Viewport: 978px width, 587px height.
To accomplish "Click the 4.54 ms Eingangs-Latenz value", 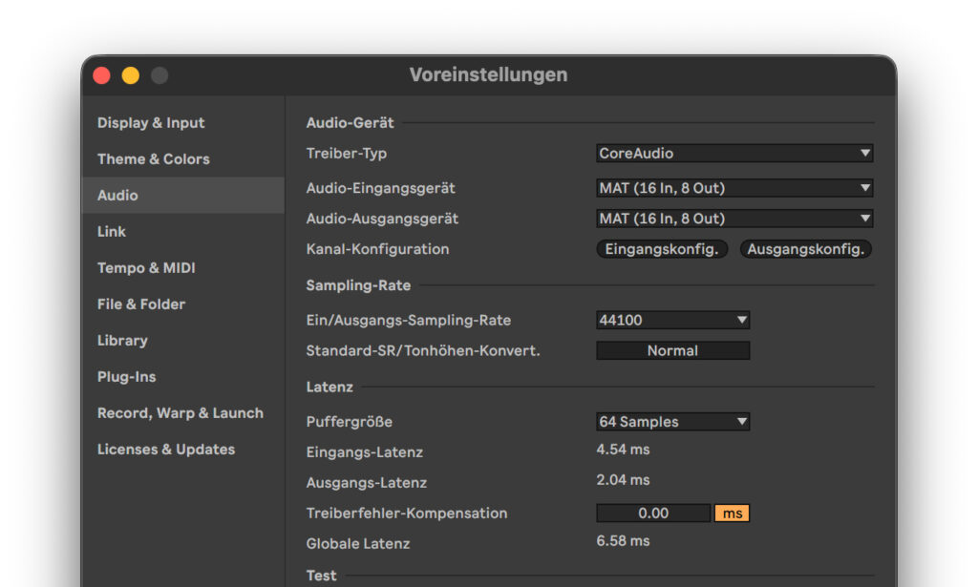I will 623,450.
